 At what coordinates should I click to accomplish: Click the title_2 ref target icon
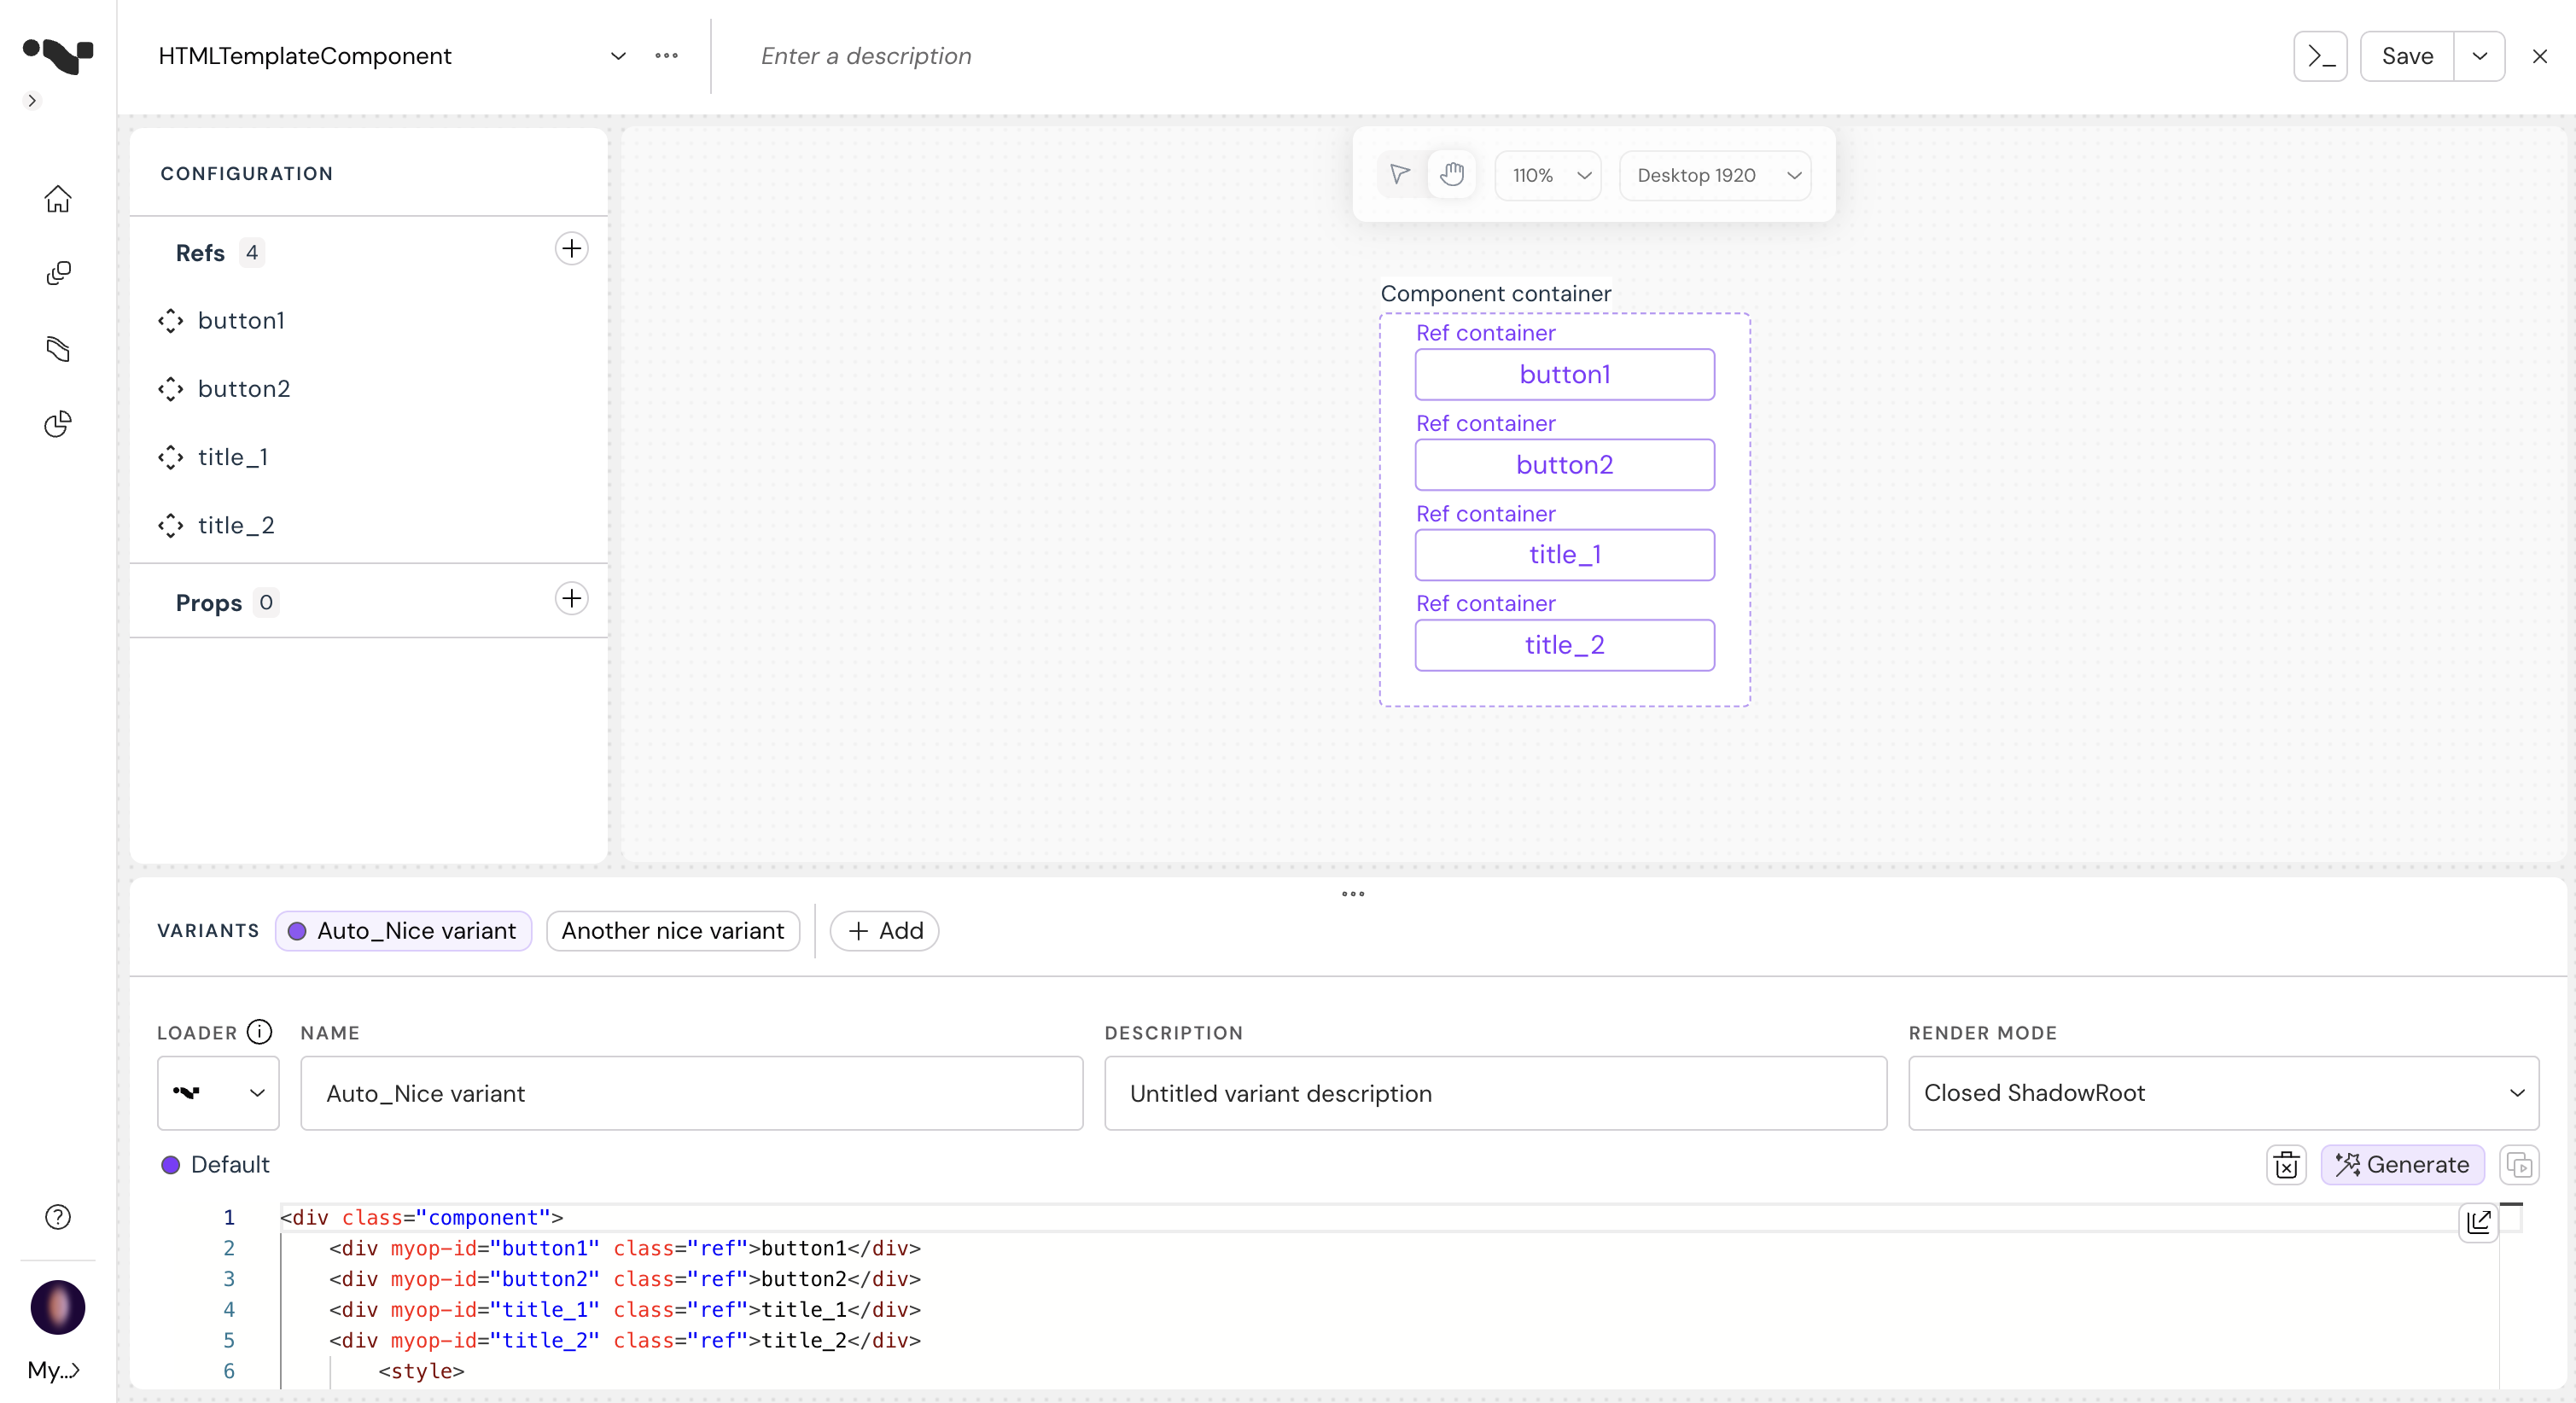click(x=171, y=525)
